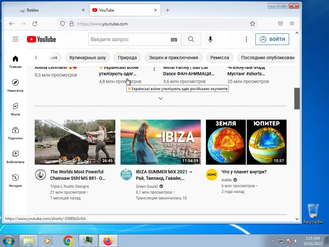Select the Последние опубликованные chip
This screenshot has width=329, height=247.
click(x=266, y=58)
